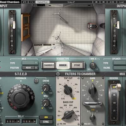The width and height of the screenshot is (126, 126).
Task: Select the Stone reverb type
Action: point(77,65)
